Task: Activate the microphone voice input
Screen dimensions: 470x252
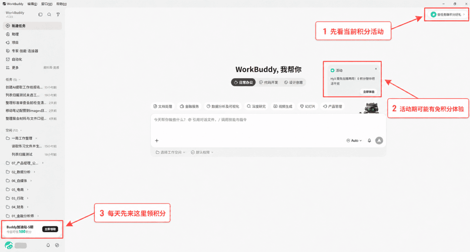Action: [x=369, y=141]
